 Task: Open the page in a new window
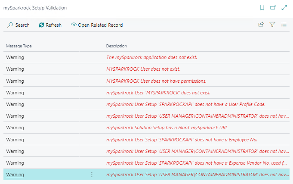pos(273,8)
